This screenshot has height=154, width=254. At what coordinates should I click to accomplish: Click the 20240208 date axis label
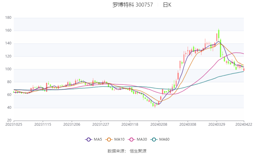coord(159,125)
